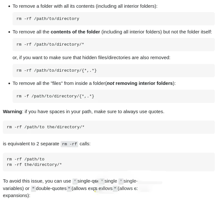Click the 'expansions):' text at the bottom

(x=16, y=195)
